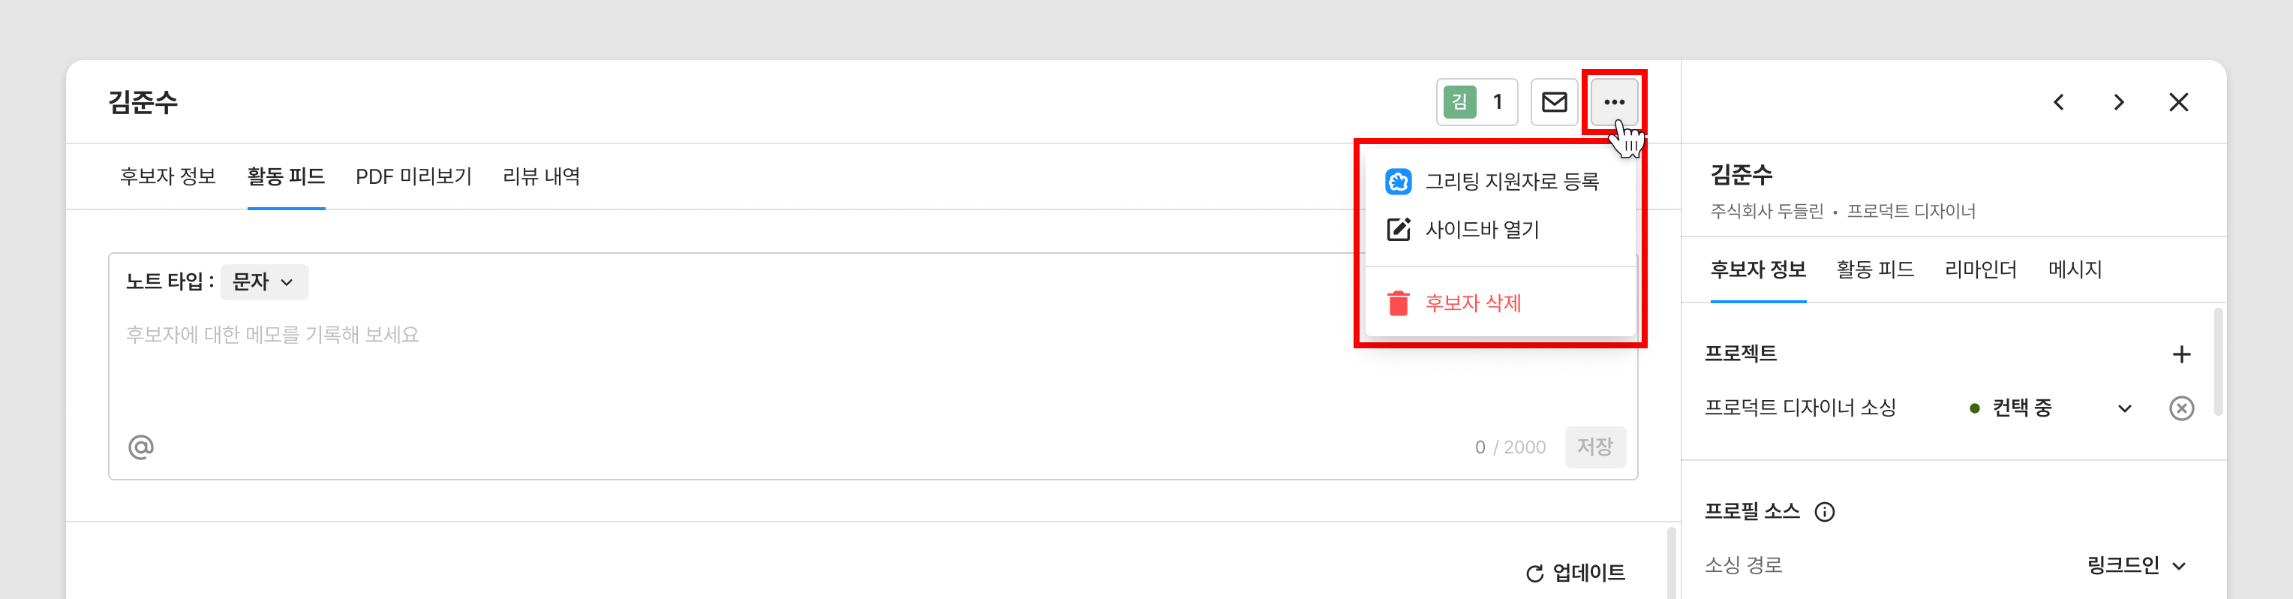Click the 프로필 소스 info icon

coord(1824,512)
